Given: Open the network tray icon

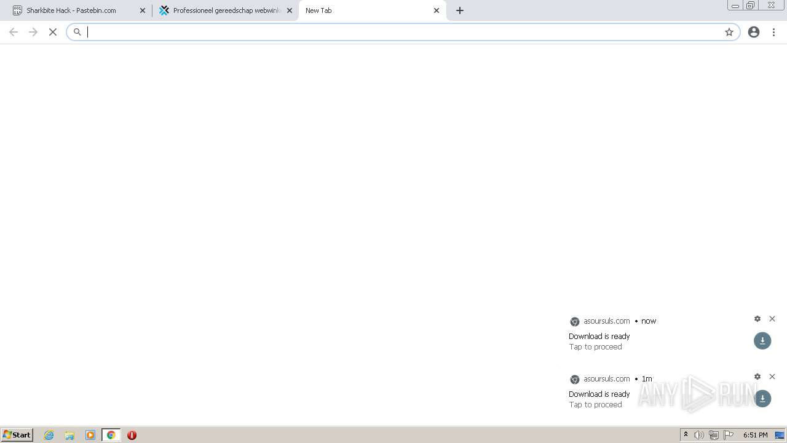Looking at the screenshot, I should click(x=714, y=435).
